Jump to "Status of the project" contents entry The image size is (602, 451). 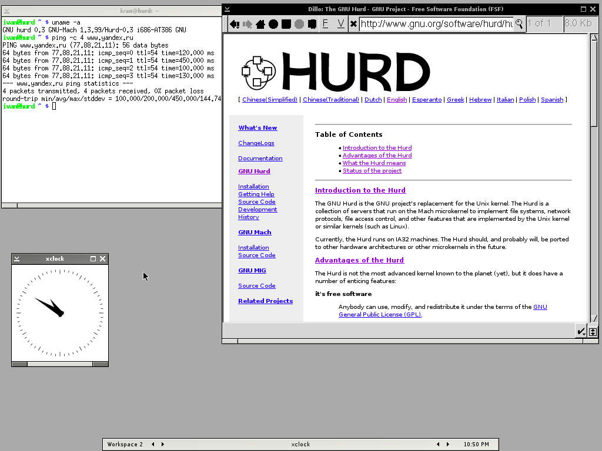(x=372, y=171)
